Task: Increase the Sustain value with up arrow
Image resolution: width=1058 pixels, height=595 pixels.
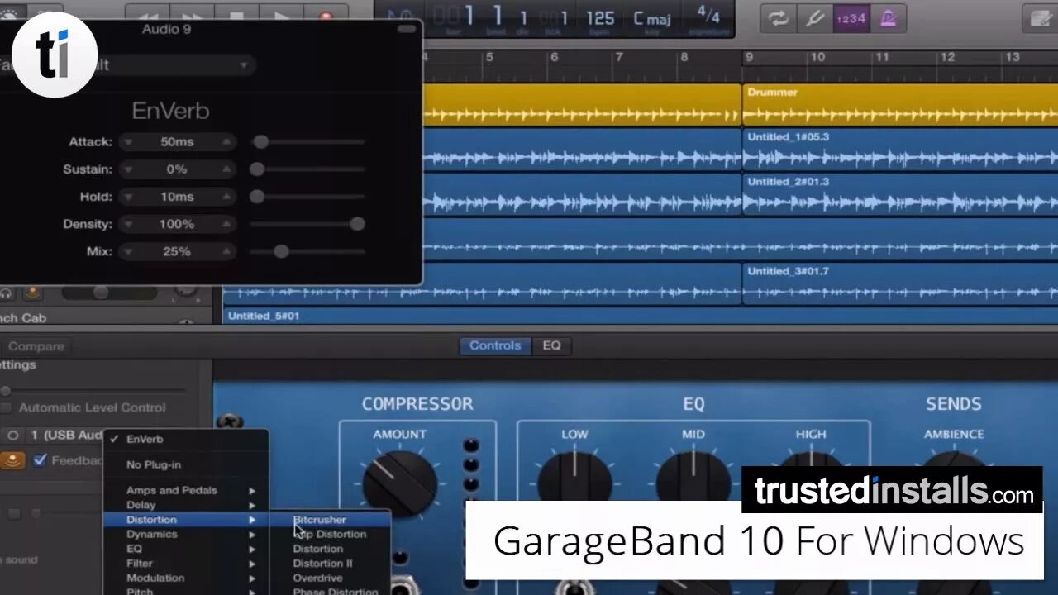Action: click(x=226, y=169)
